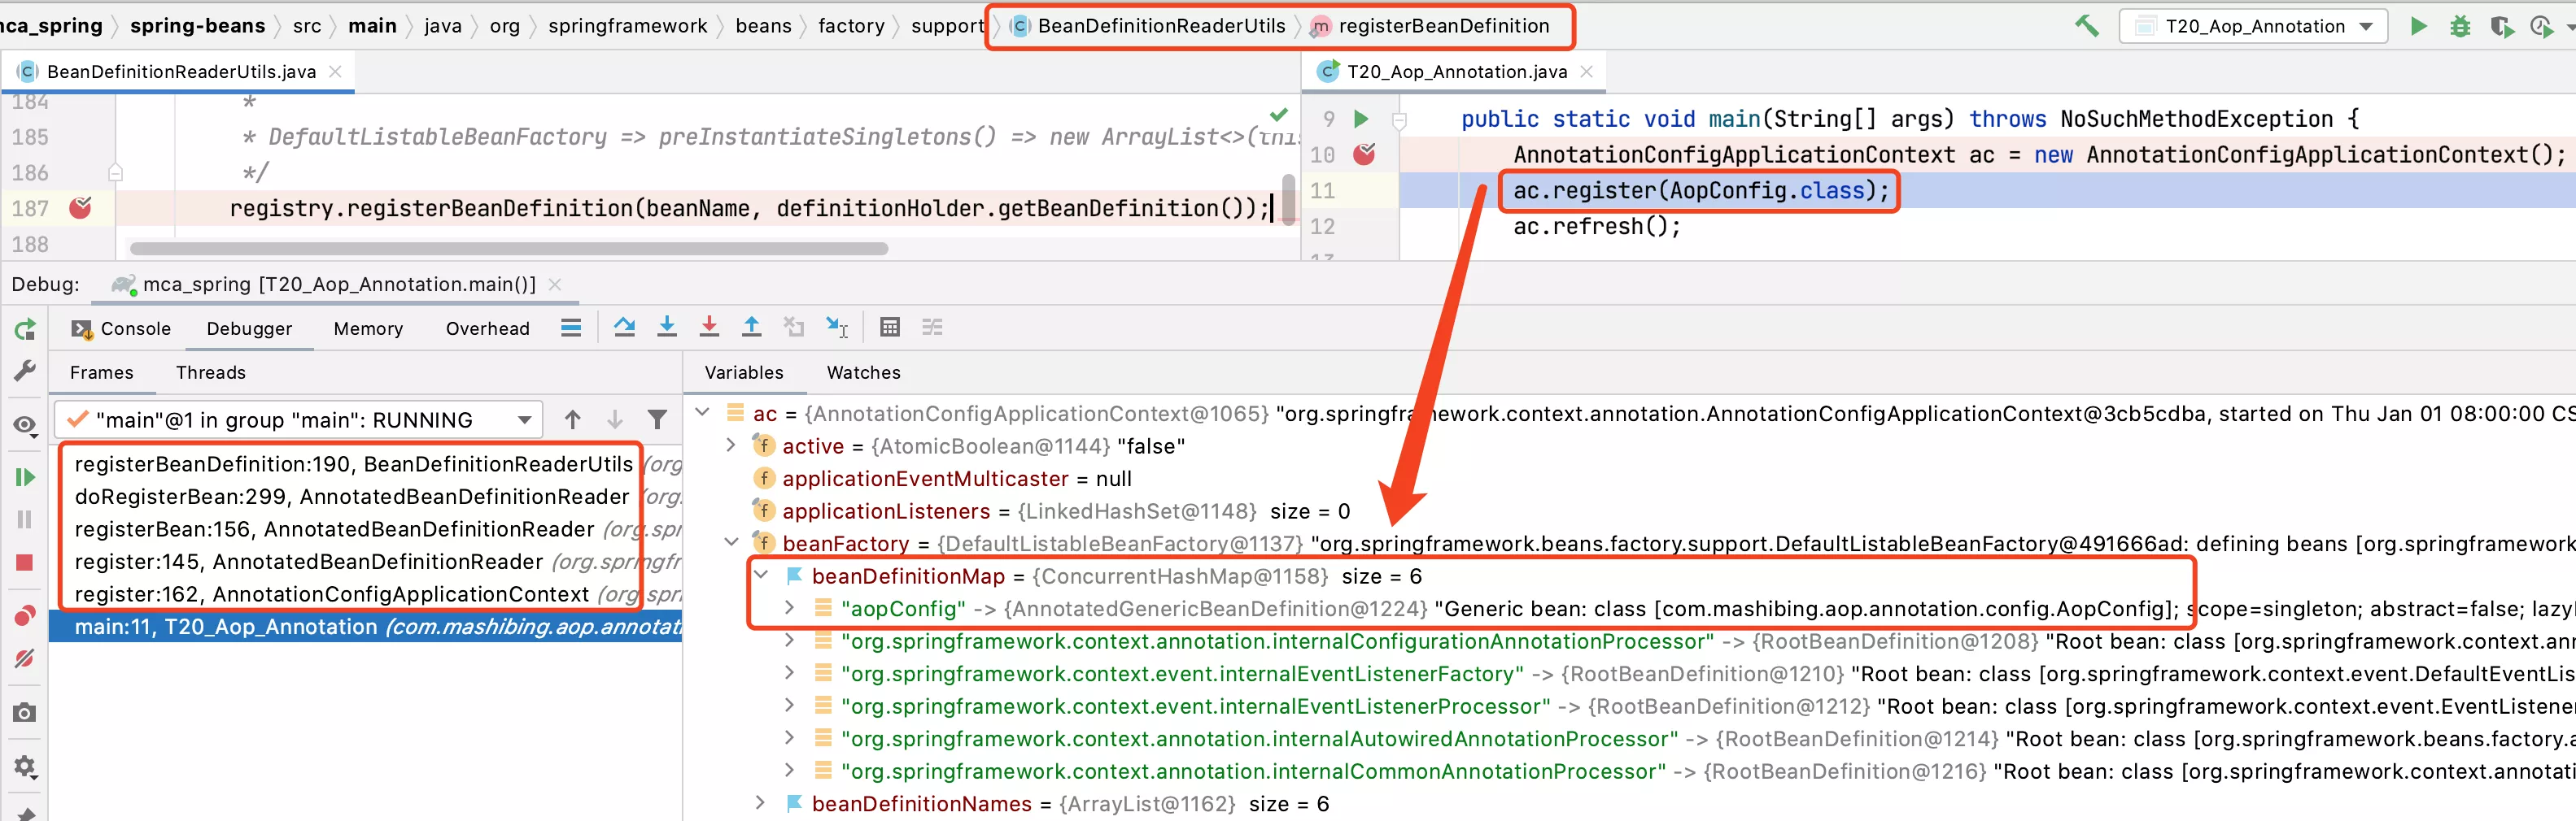The width and height of the screenshot is (2576, 821).
Task: Rerun debug session from the side toolbar
Action: tap(25, 329)
